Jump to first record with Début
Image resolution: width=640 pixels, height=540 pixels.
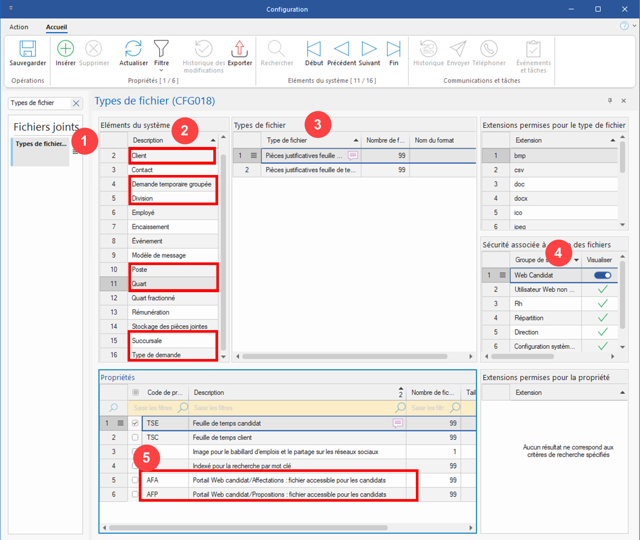pos(314,49)
